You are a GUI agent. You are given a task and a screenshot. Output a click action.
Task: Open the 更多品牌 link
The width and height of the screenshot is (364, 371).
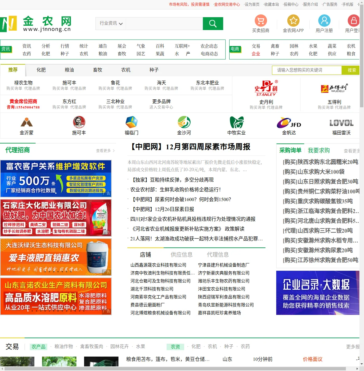click(x=161, y=101)
